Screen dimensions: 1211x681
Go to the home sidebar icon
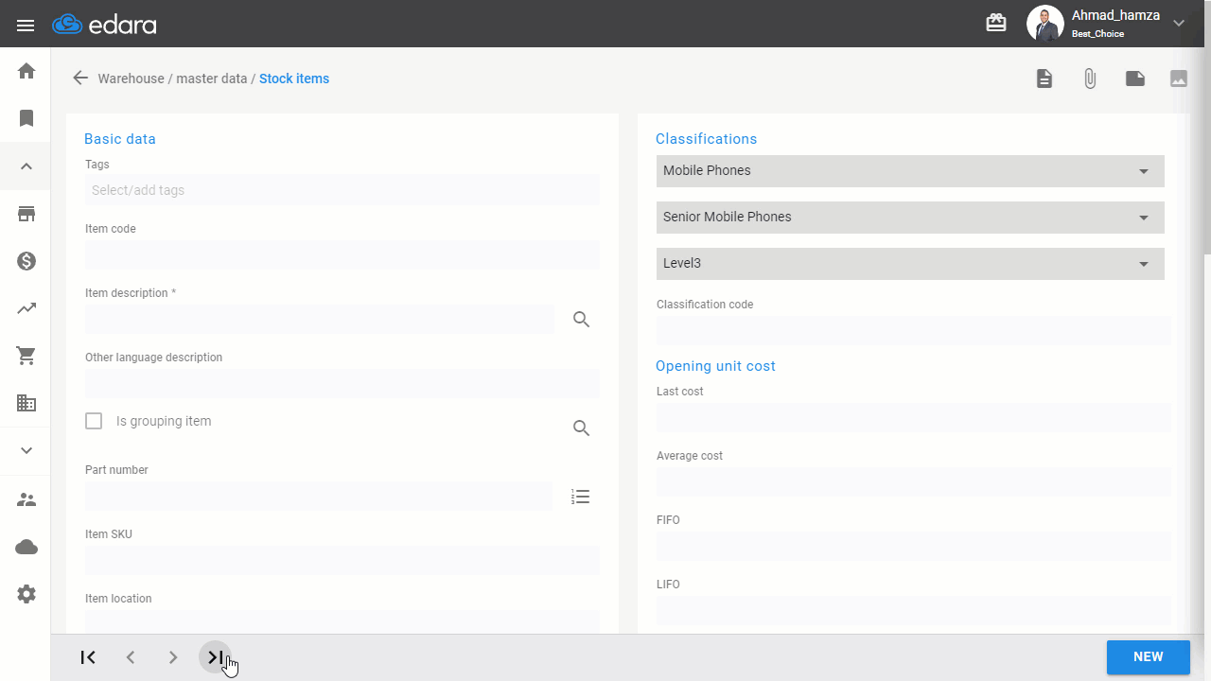coord(26,71)
